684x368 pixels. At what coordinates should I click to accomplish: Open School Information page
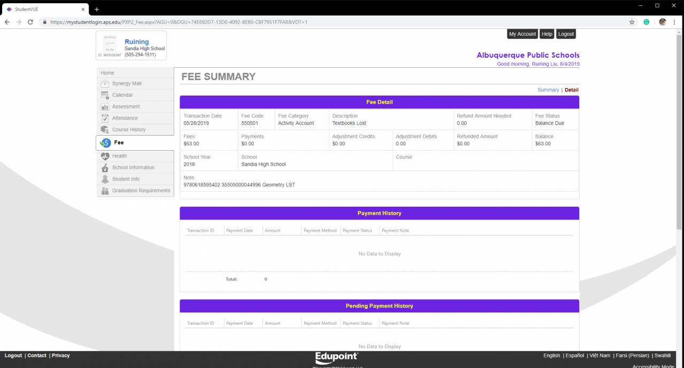click(133, 168)
